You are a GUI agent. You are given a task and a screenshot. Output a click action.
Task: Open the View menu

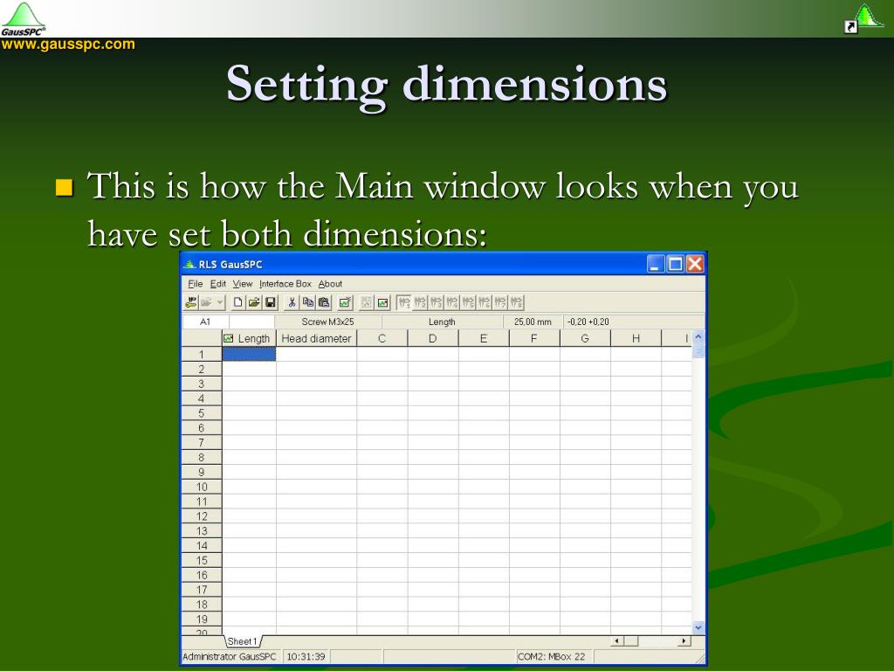[243, 284]
